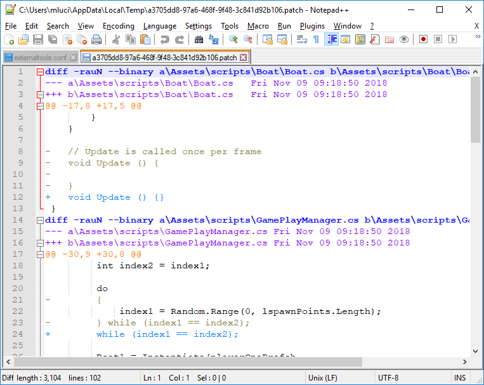This screenshot has width=484, height=385.
Task: Toggle file monitoring with the eye icon
Action: tap(404, 39)
